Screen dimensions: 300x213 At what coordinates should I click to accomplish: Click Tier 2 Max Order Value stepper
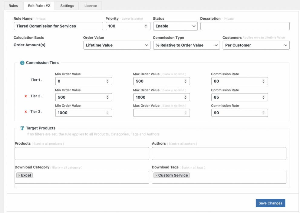(x=186, y=97)
